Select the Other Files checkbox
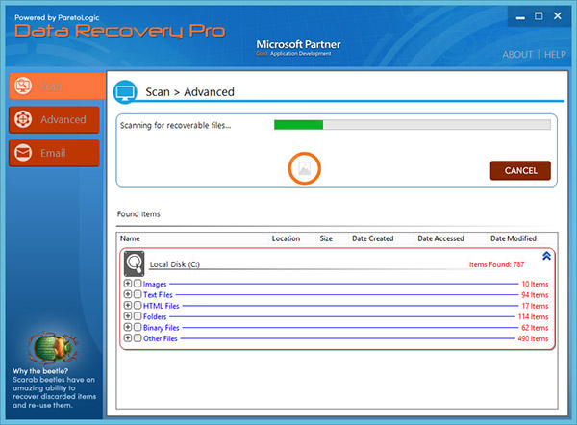The height and width of the screenshot is (425, 577). (138, 338)
